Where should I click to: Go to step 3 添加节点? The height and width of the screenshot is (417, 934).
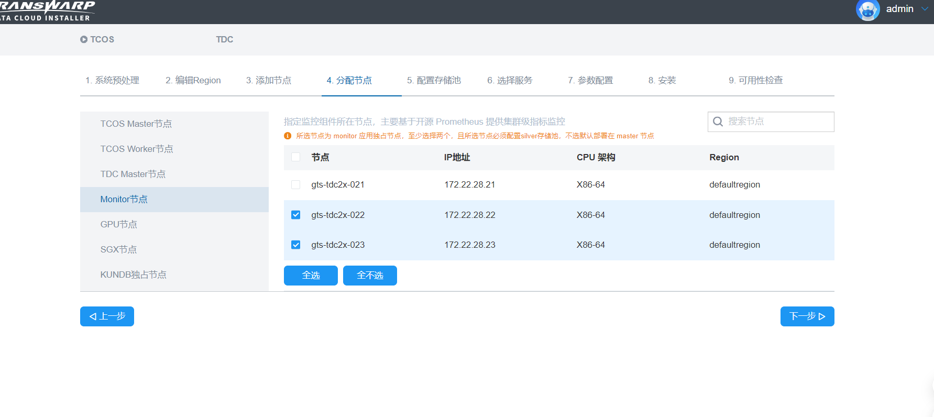click(269, 80)
